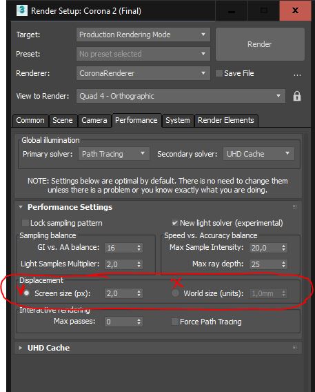Image resolution: width=315 pixels, height=392 pixels.
Task: Click the Speed vs. Accuracy balance label
Action: [x=211, y=235]
